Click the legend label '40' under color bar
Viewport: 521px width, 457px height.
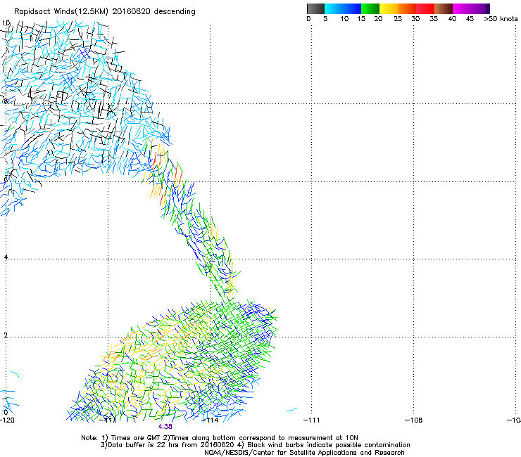tap(452, 19)
